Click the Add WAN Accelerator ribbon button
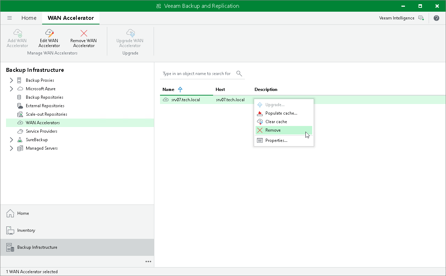This screenshot has width=446, height=276. click(x=17, y=38)
